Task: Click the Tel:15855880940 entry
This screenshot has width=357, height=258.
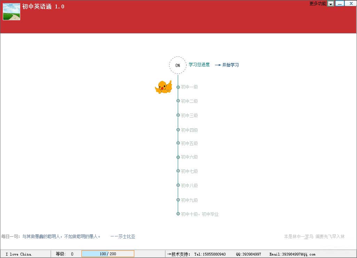Action: coord(210,254)
